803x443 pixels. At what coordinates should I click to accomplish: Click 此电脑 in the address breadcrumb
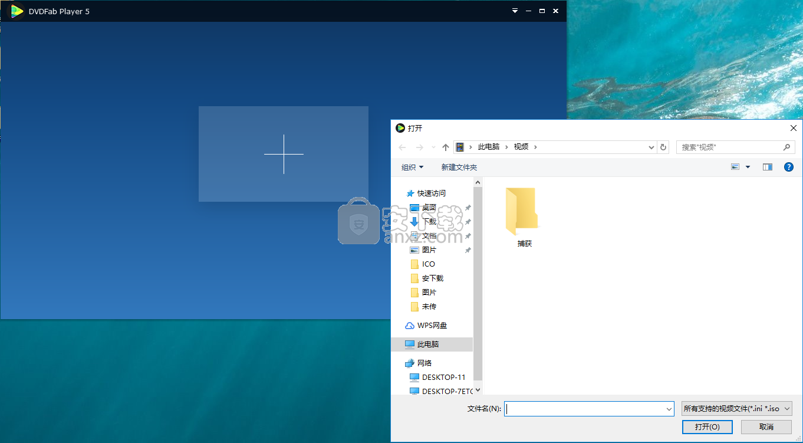[x=489, y=147]
